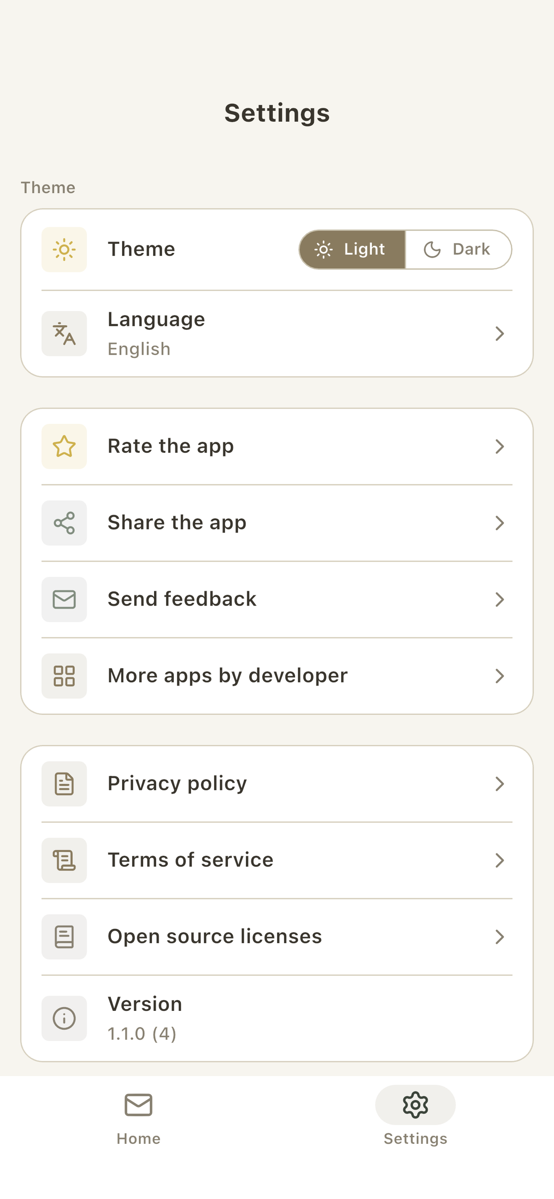Select the Light theme option
The height and width of the screenshot is (1199, 554).
tap(352, 249)
